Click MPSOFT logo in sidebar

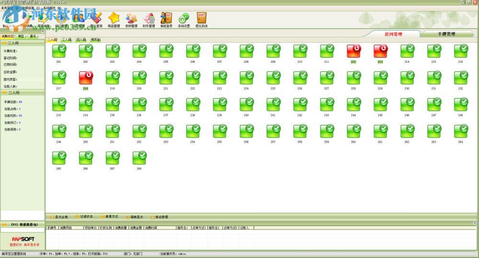[x=23, y=239]
